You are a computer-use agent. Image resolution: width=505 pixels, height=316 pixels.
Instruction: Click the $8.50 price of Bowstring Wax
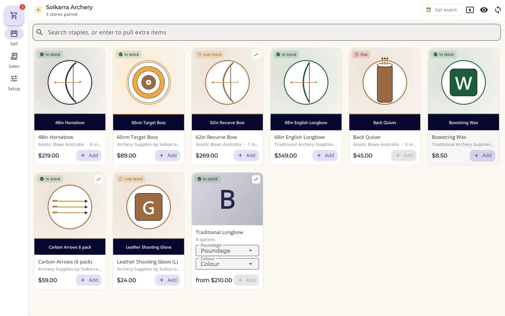pyautogui.click(x=440, y=156)
